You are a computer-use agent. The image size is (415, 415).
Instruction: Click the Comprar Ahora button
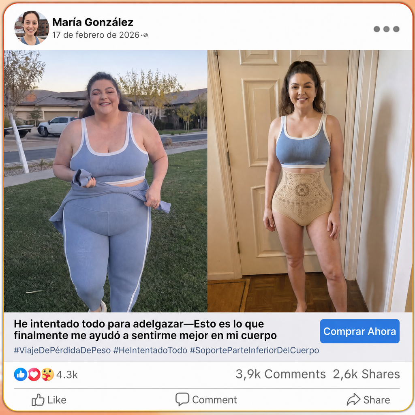click(x=360, y=331)
